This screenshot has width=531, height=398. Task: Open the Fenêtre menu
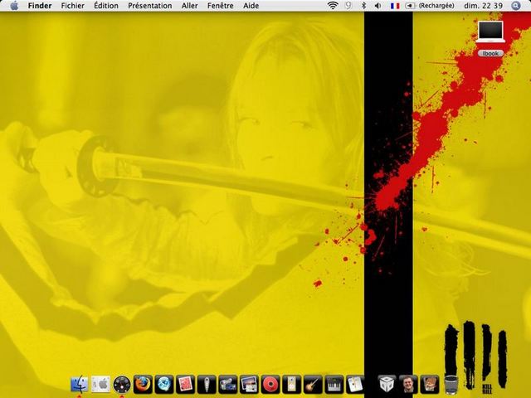point(221,6)
